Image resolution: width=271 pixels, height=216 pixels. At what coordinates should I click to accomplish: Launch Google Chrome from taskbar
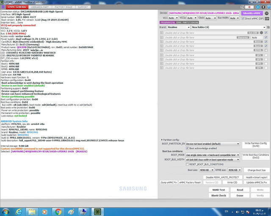(58, 212)
